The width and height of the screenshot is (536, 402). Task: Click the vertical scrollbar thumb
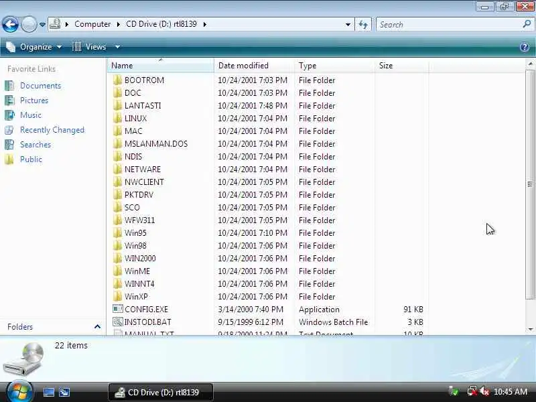tap(530, 185)
